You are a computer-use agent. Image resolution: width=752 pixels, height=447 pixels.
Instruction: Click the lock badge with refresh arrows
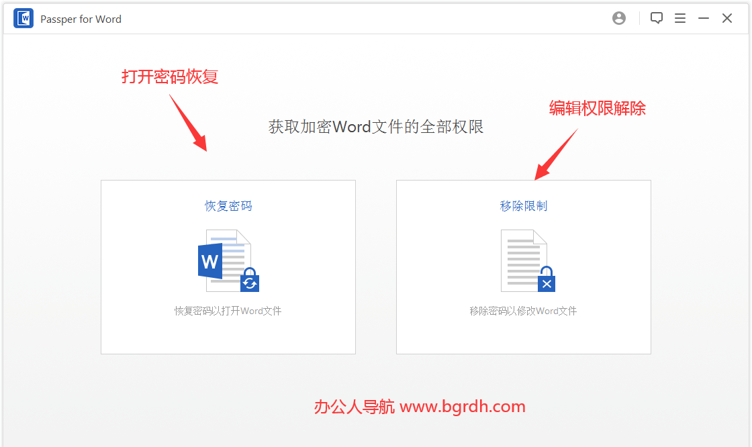(x=250, y=280)
